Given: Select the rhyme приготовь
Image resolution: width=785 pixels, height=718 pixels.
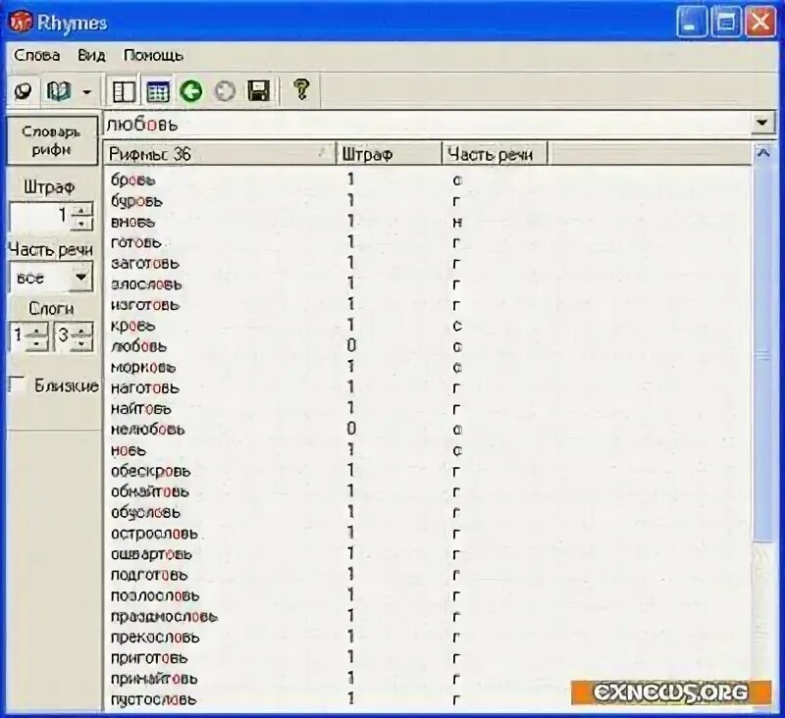Looking at the screenshot, I should click(x=149, y=658).
